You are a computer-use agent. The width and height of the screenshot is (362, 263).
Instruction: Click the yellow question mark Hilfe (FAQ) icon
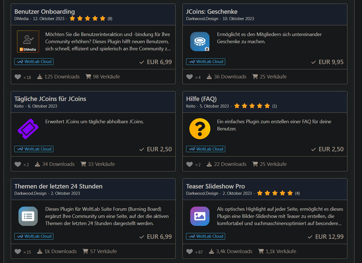point(200,129)
